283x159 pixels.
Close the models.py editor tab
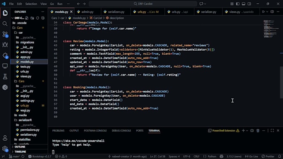71,12
